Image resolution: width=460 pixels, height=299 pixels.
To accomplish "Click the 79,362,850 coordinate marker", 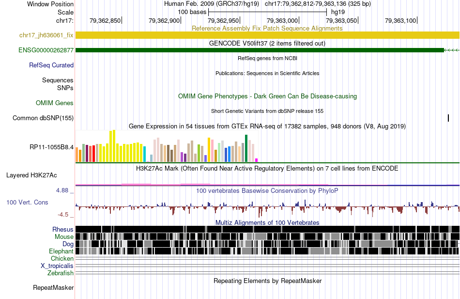I will pos(106,20).
